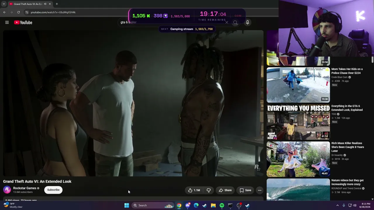Dislike the video
Image resolution: width=374 pixels, height=210 pixels.
pyautogui.click(x=209, y=190)
